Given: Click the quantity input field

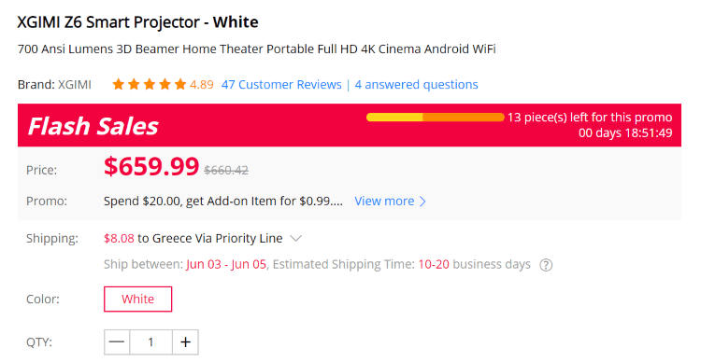Looking at the screenshot, I should (x=150, y=342).
